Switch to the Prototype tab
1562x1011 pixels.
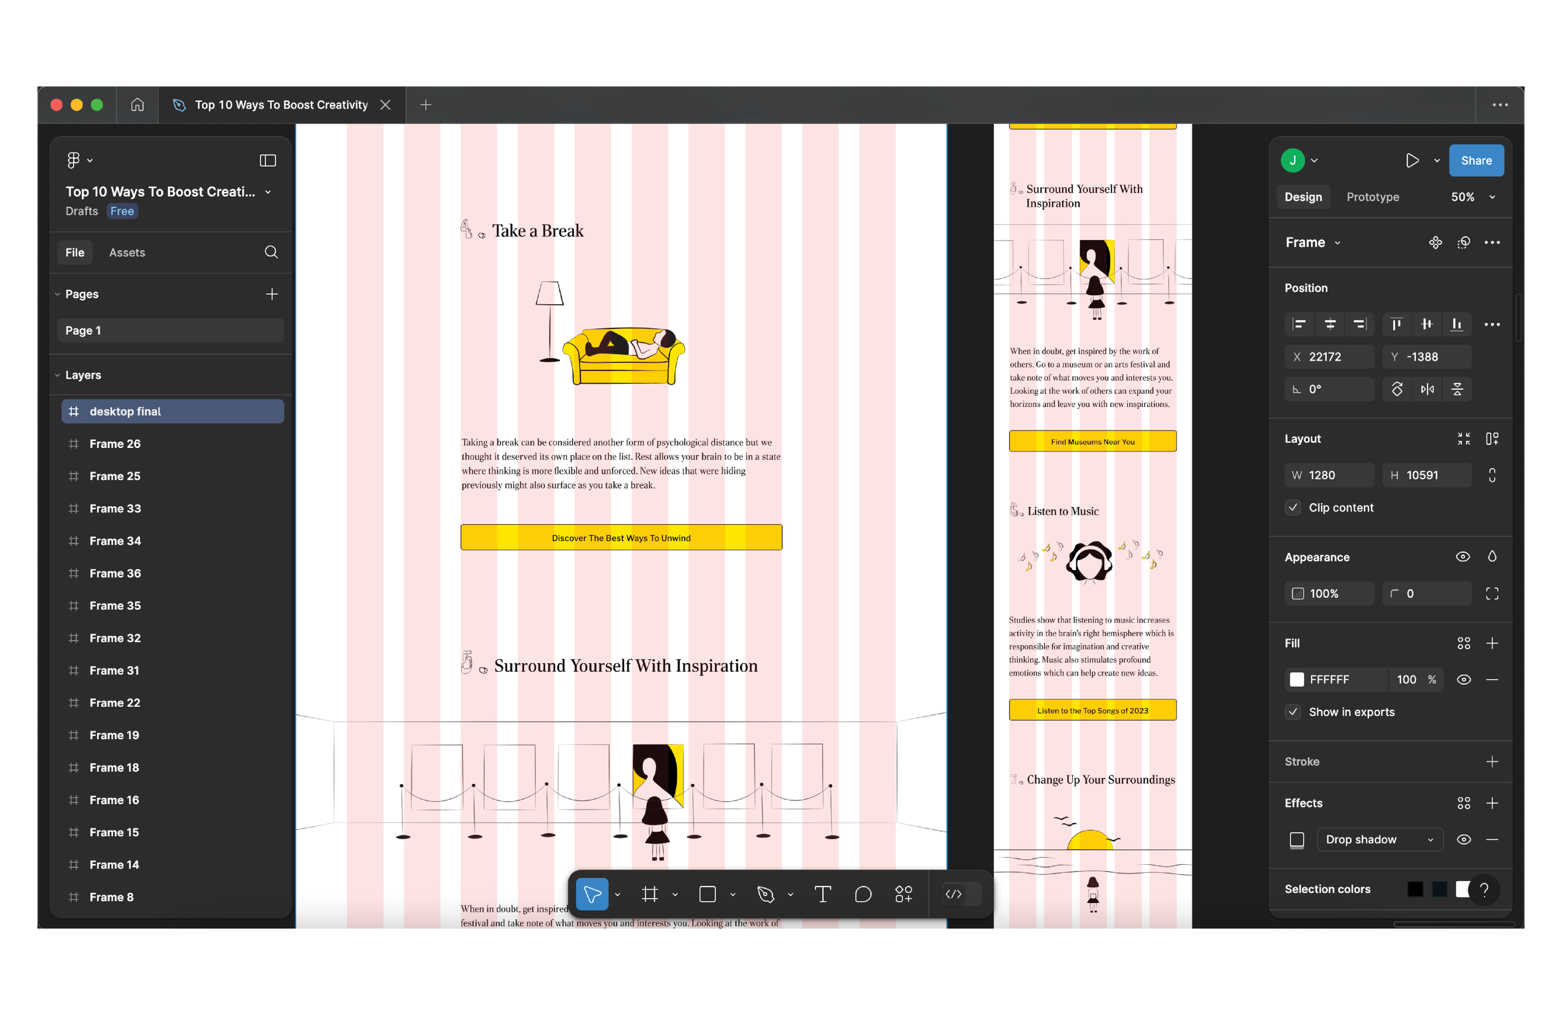[1372, 197]
